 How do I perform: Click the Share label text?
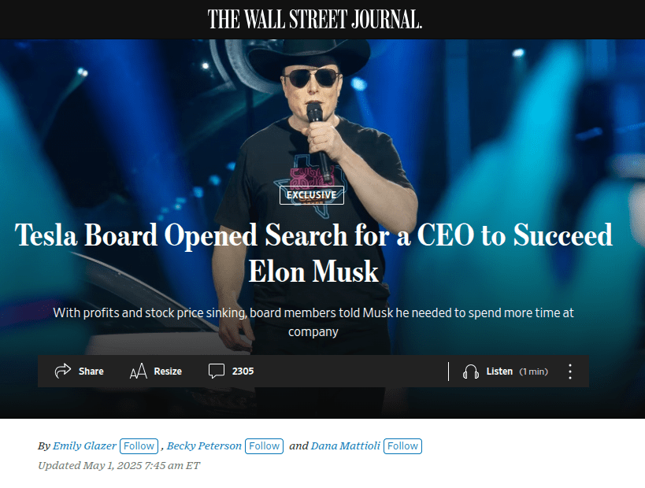(x=91, y=372)
